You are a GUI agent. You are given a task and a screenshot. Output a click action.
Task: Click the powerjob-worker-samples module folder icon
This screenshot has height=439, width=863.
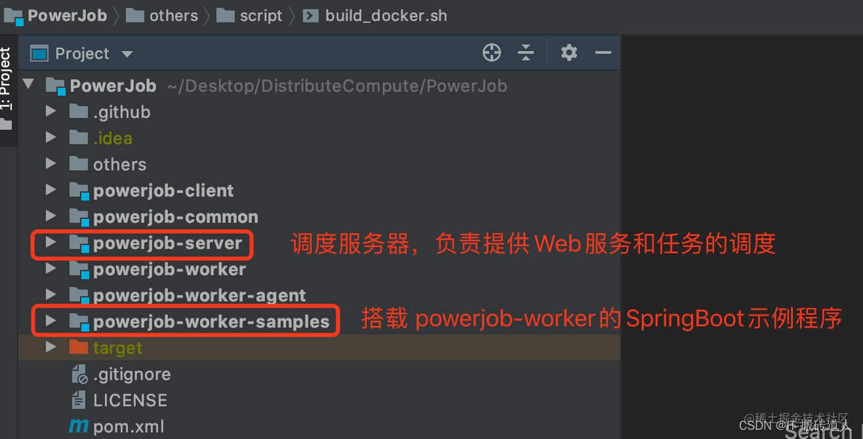pos(79,322)
